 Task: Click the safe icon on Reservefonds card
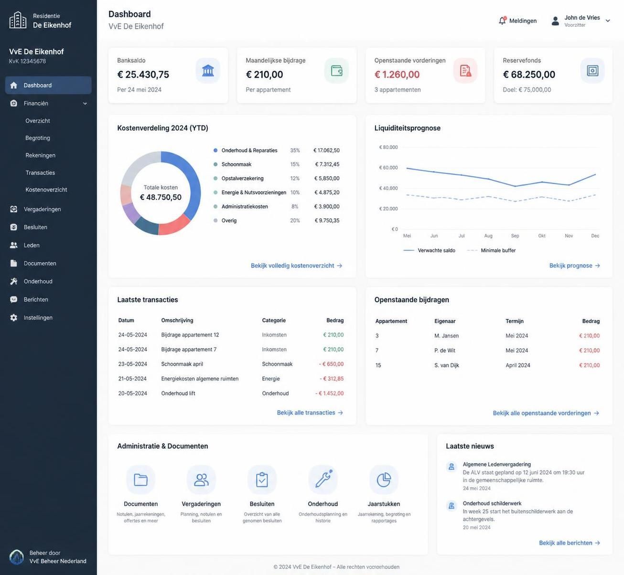pos(592,71)
